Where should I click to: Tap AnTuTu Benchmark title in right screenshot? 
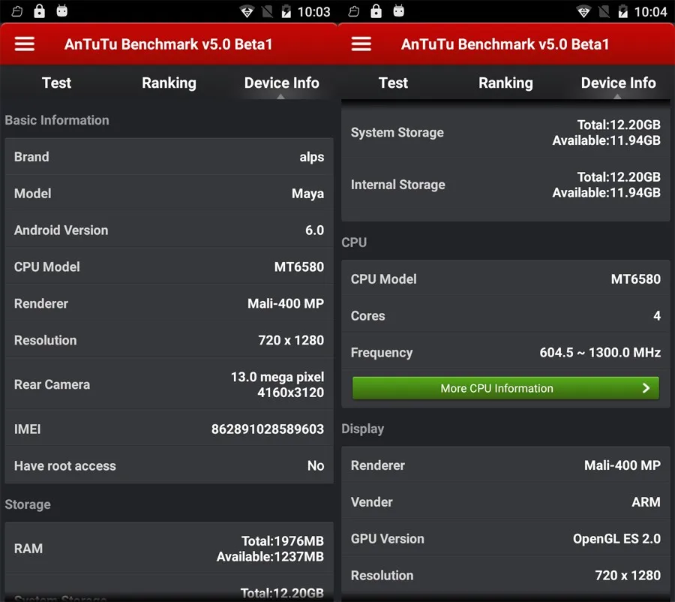[x=505, y=44]
